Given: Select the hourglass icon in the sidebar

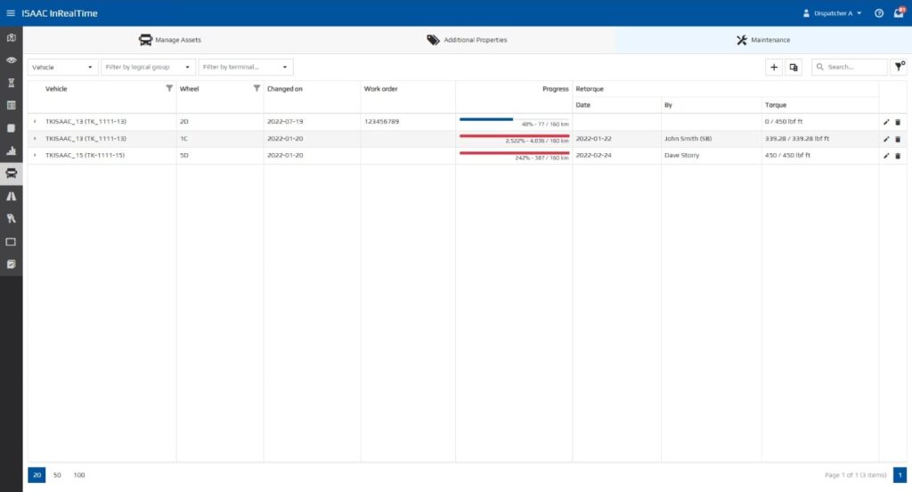Looking at the screenshot, I should [11, 83].
